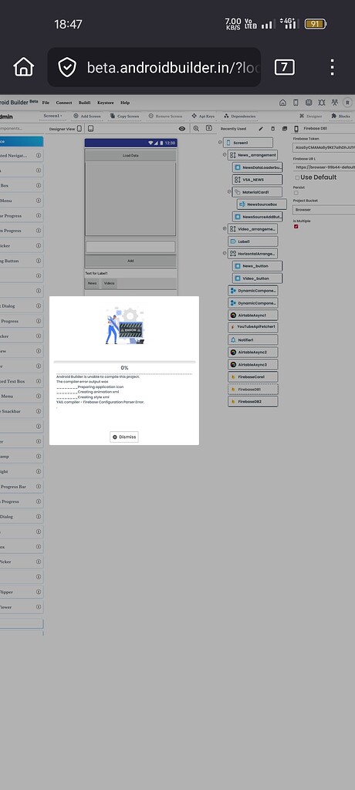The image size is (355, 790).
Task: Open the Keystore menu
Action: tap(106, 103)
